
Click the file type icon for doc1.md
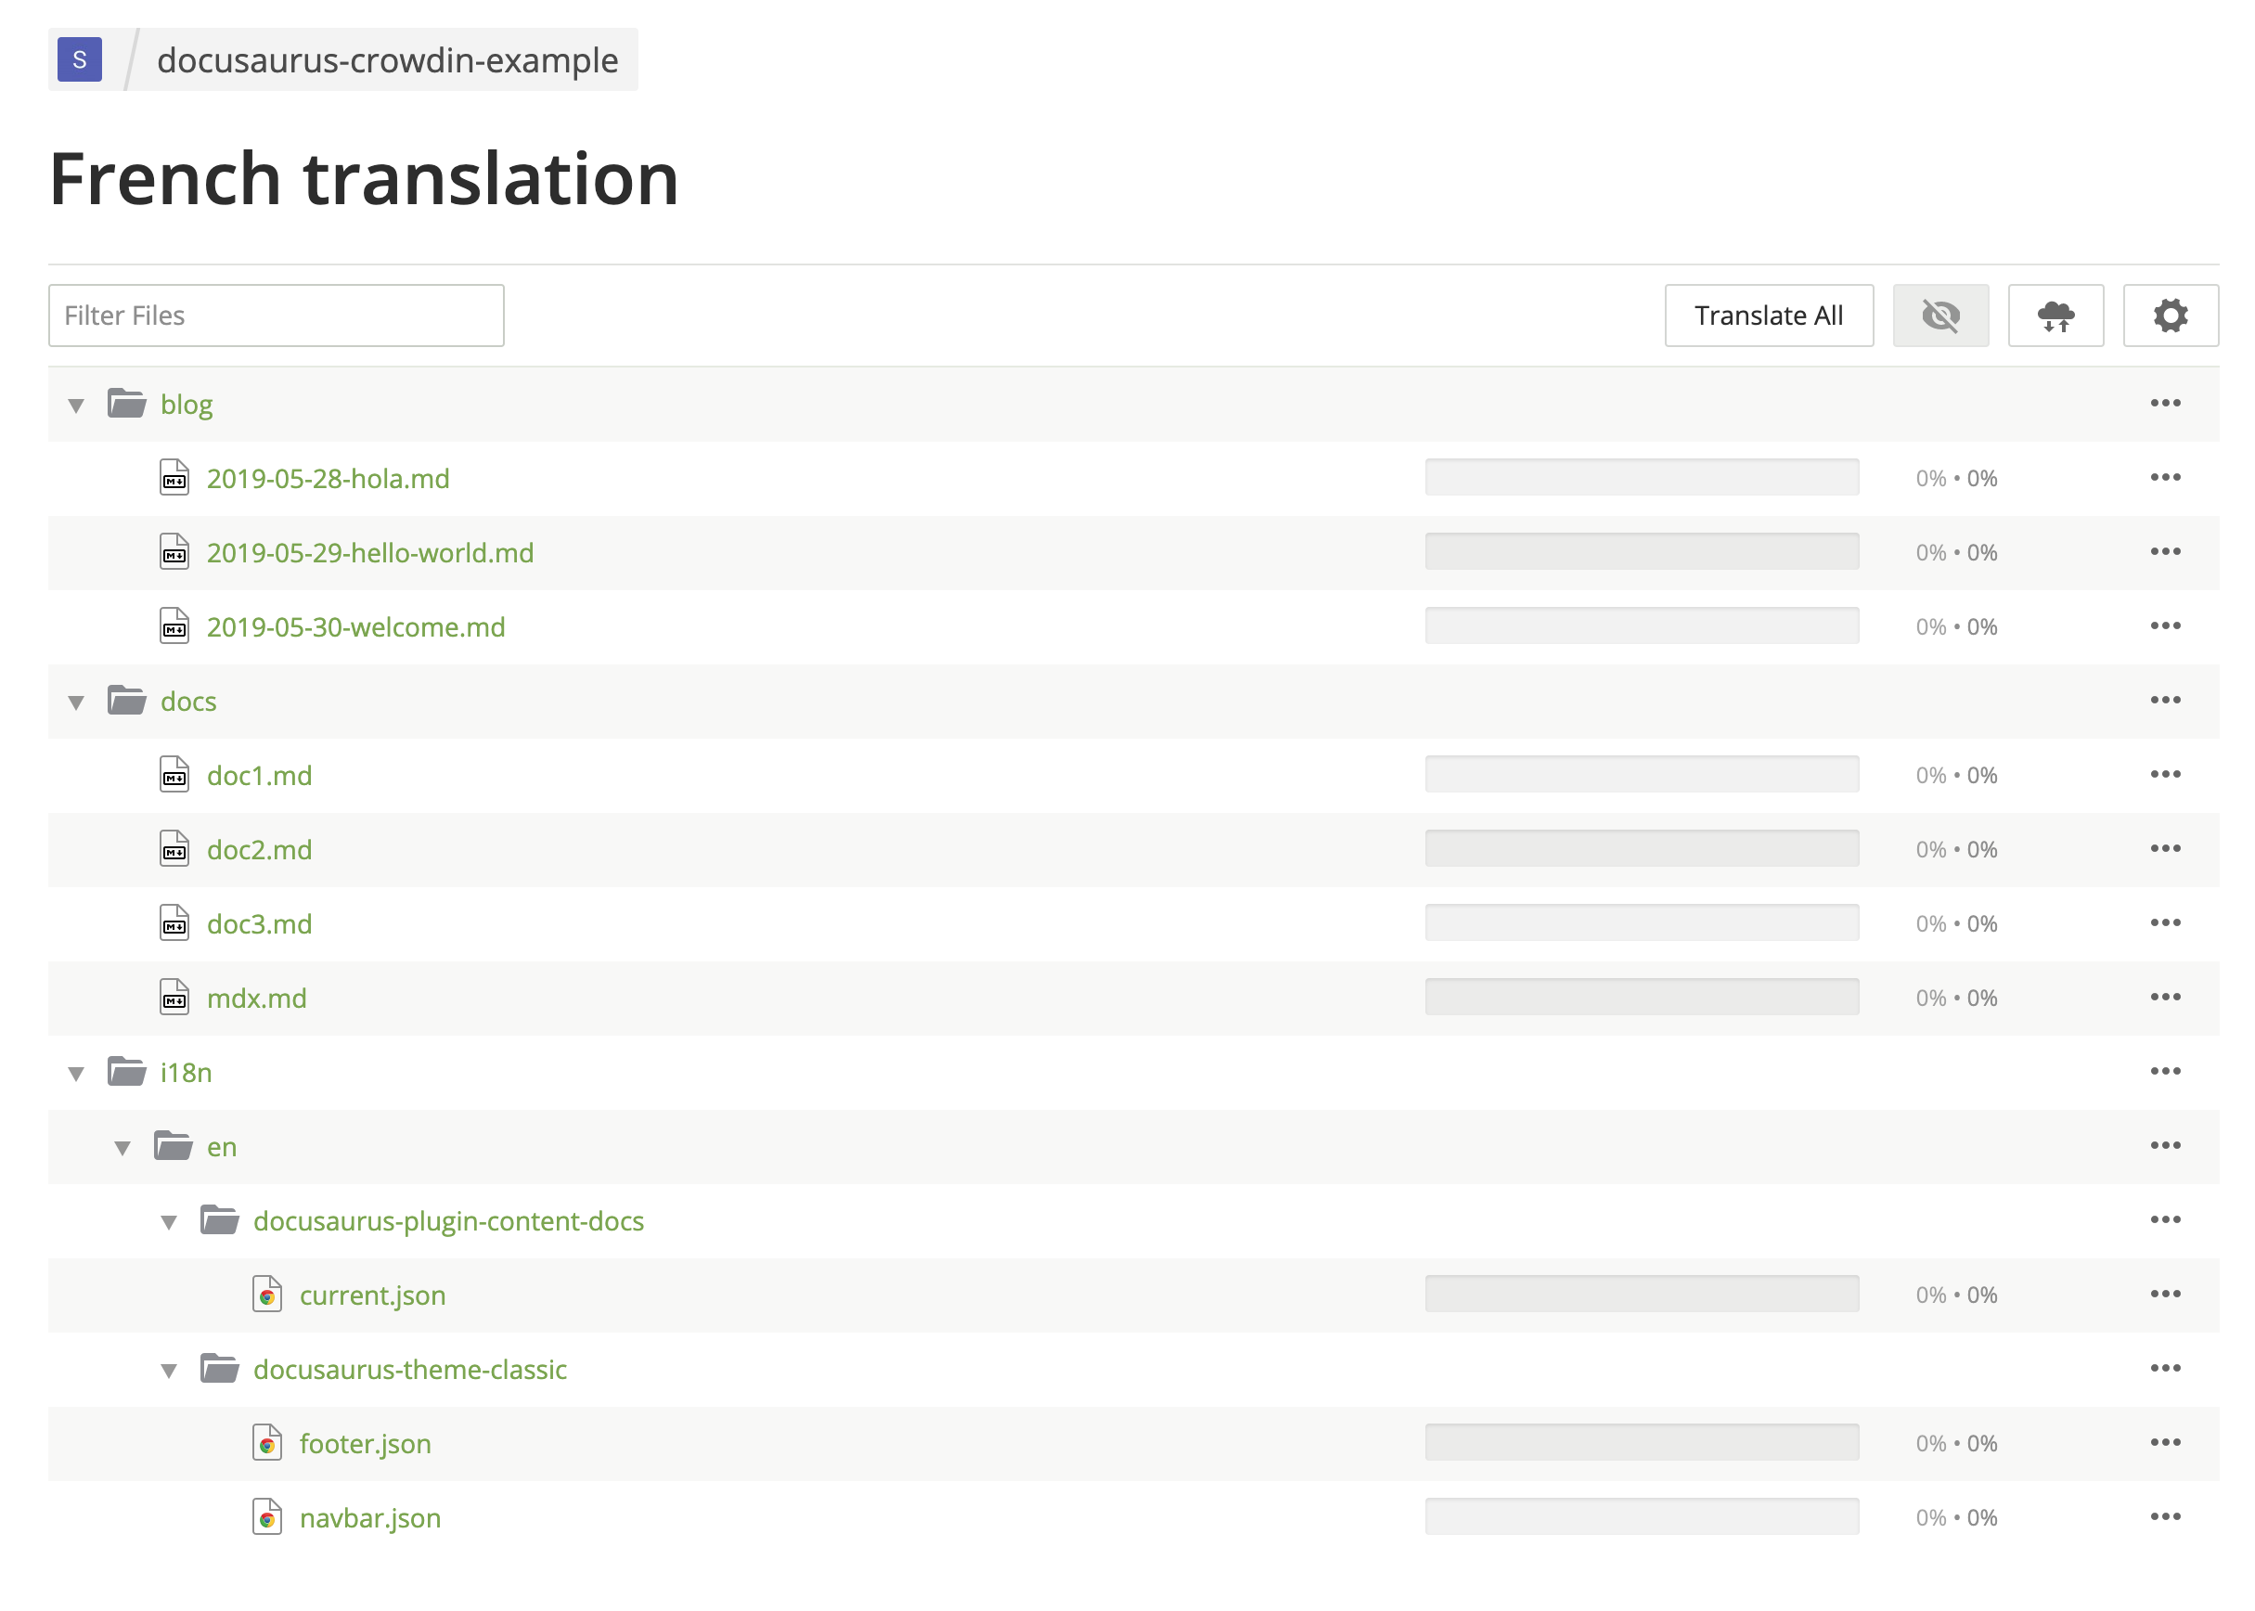[x=174, y=774]
